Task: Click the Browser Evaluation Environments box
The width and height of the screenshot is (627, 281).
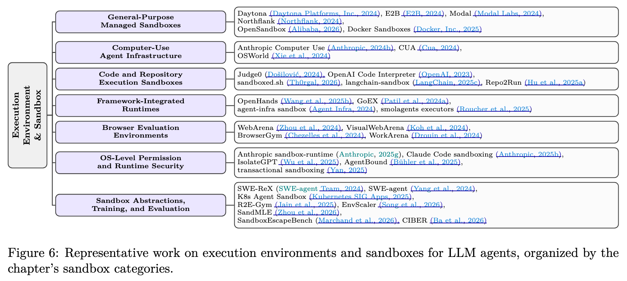Action: click(141, 132)
